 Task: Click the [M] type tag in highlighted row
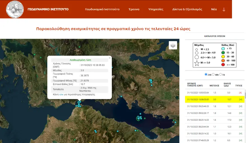[x=240, y=99]
